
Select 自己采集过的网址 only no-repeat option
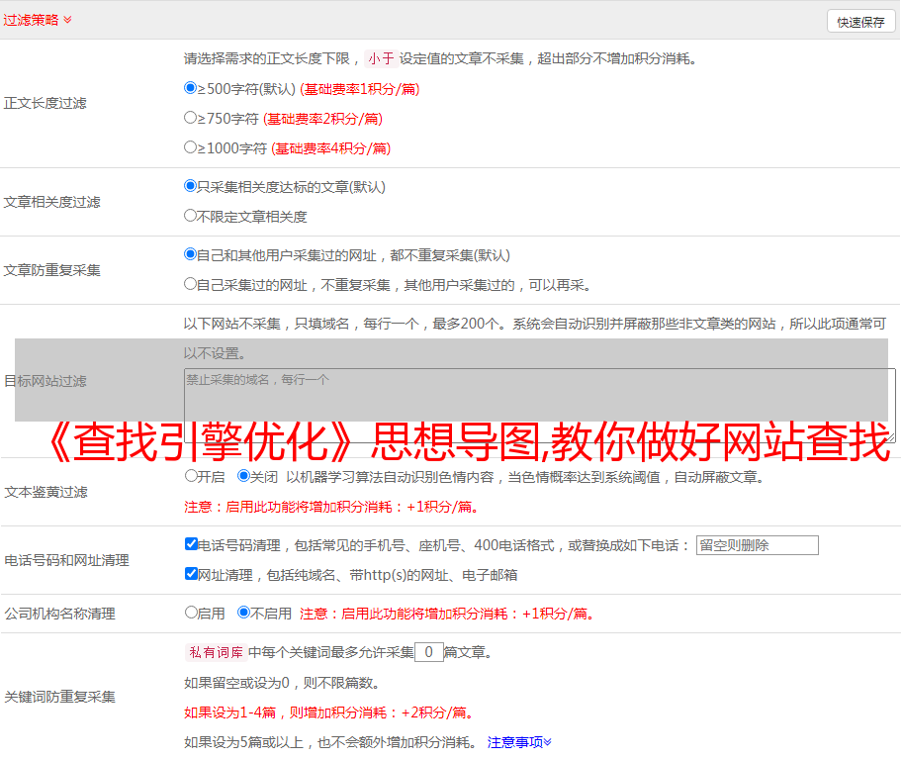coord(191,284)
